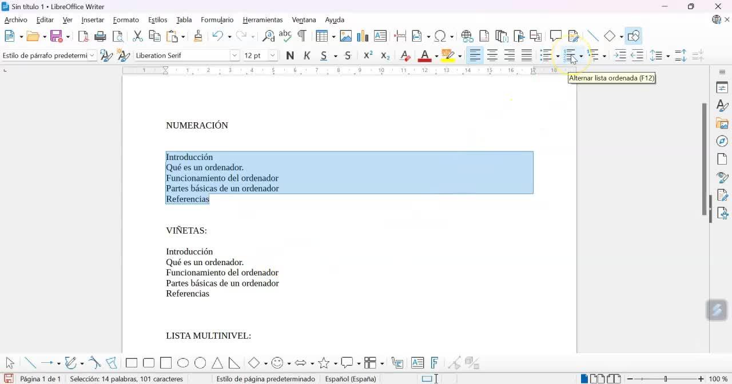This screenshot has height=384, width=732.
Task: Toggle Show Draw Functions button
Action: [x=633, y=36]
